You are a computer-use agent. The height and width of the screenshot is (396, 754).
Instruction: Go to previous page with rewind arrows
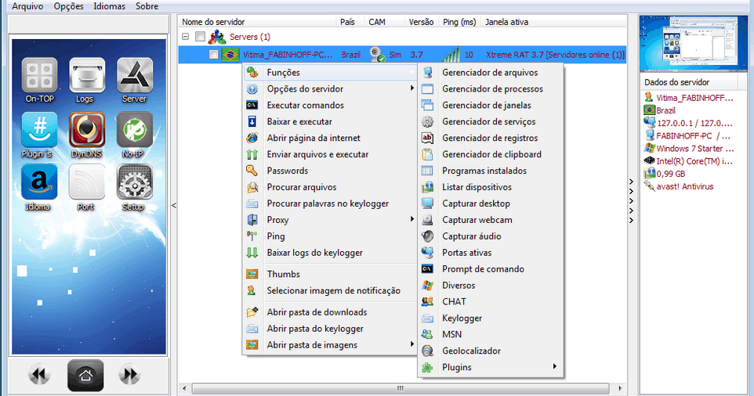pos(39,375)
